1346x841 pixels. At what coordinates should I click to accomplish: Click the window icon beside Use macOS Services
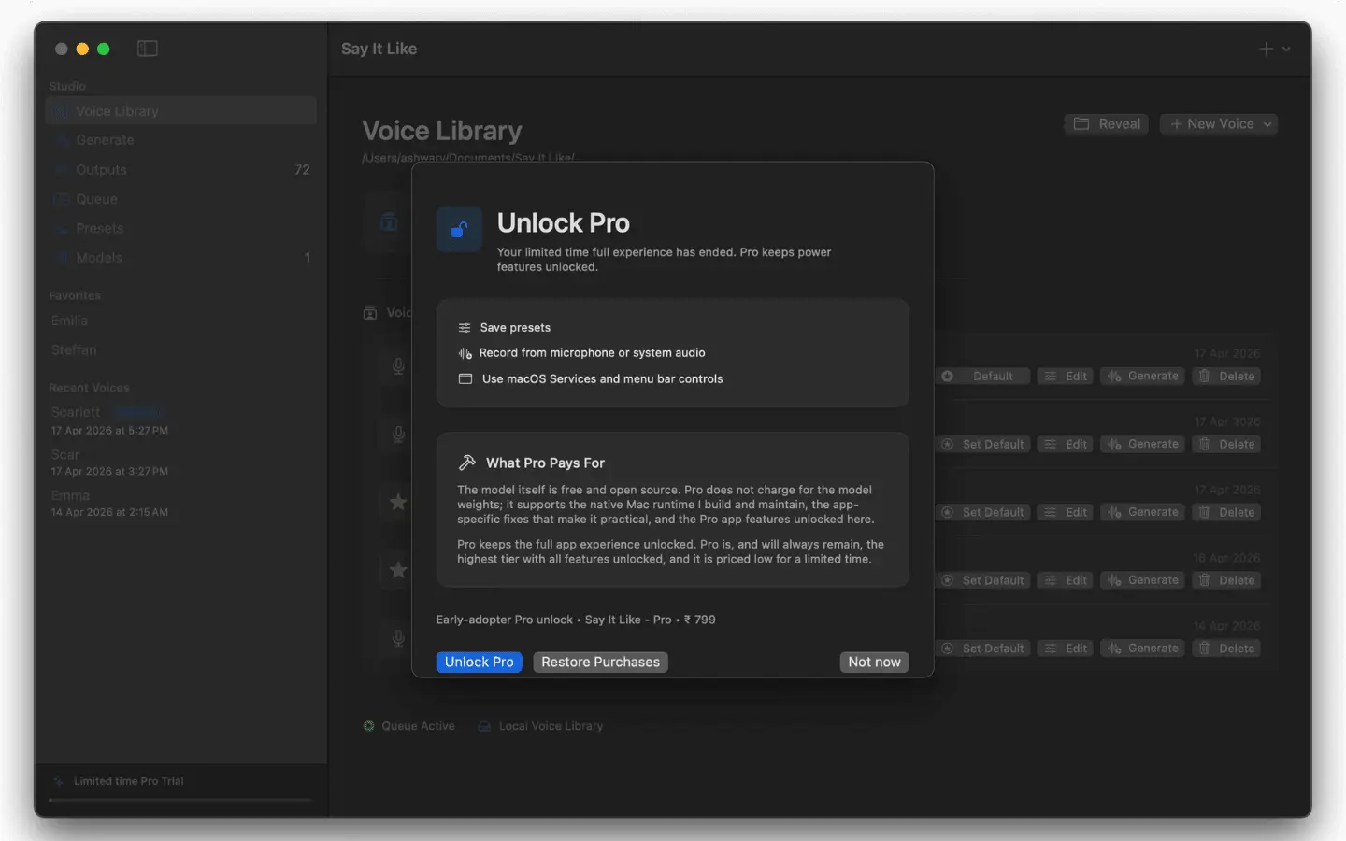(465, 379)
